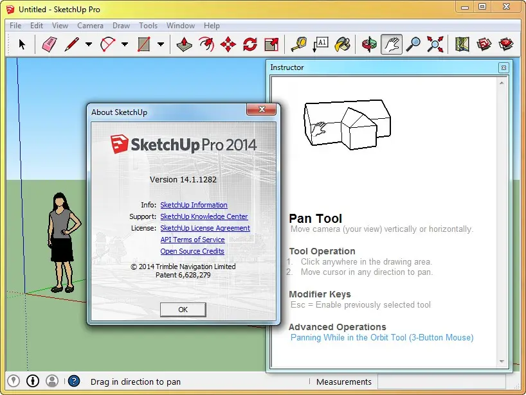
Task: Close the Instructor panel
Action: [x=503, y=67]
